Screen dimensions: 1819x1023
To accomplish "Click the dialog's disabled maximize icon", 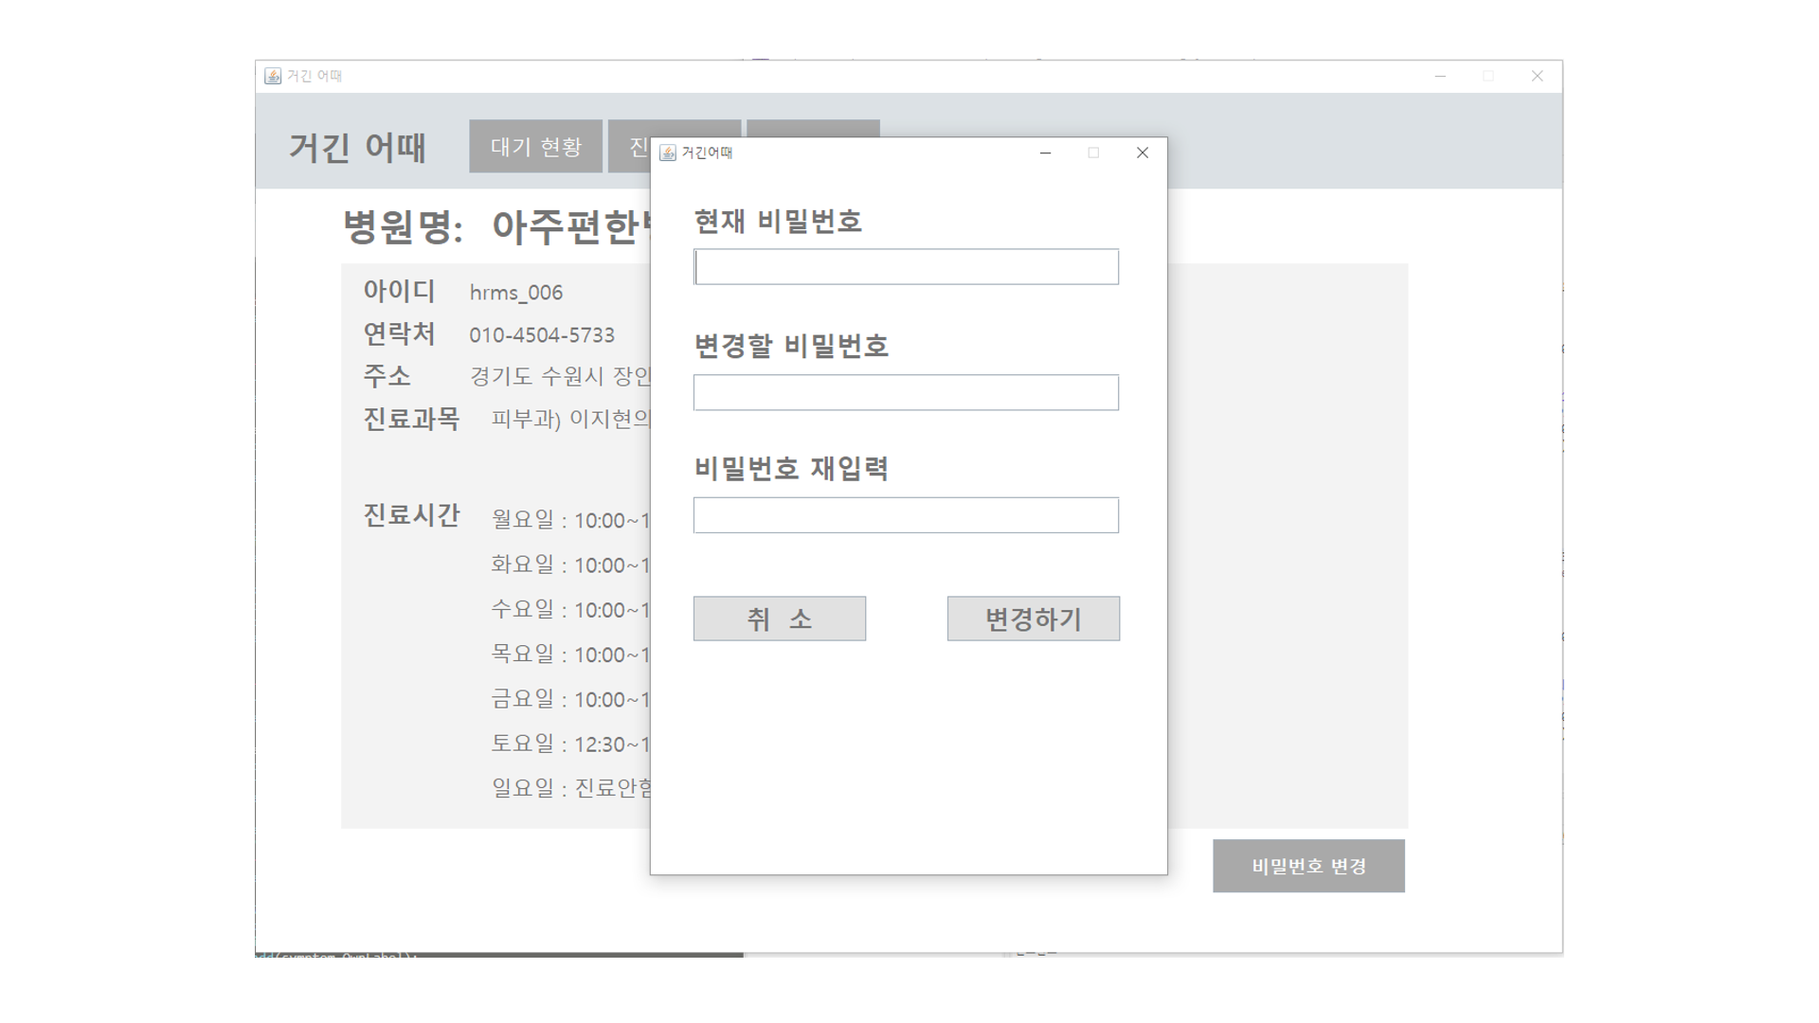I will (x=1093, y=153).
